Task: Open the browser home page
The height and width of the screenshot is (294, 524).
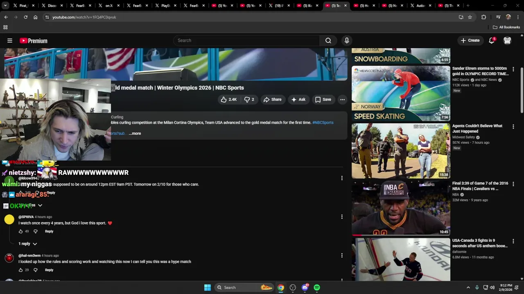Action: 35,17
